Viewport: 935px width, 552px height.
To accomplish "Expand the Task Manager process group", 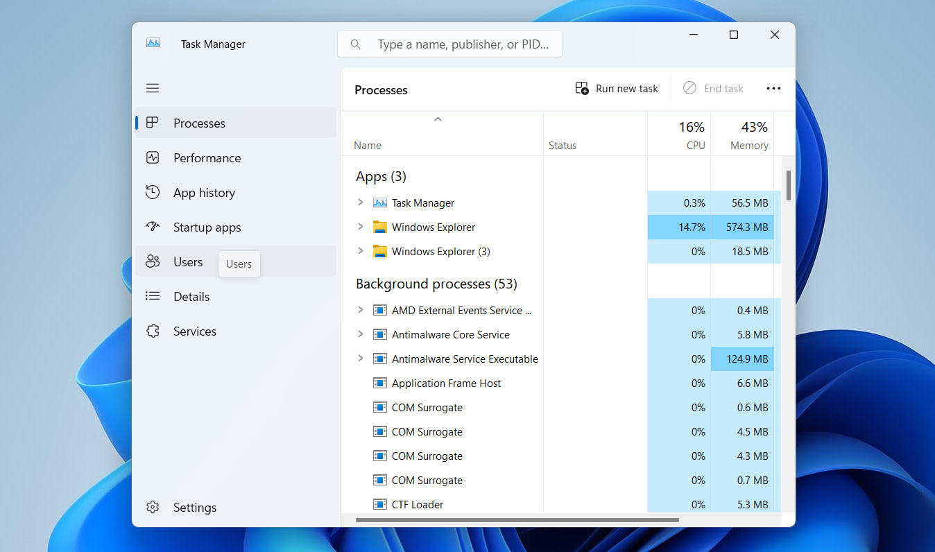I will [360, 202].
